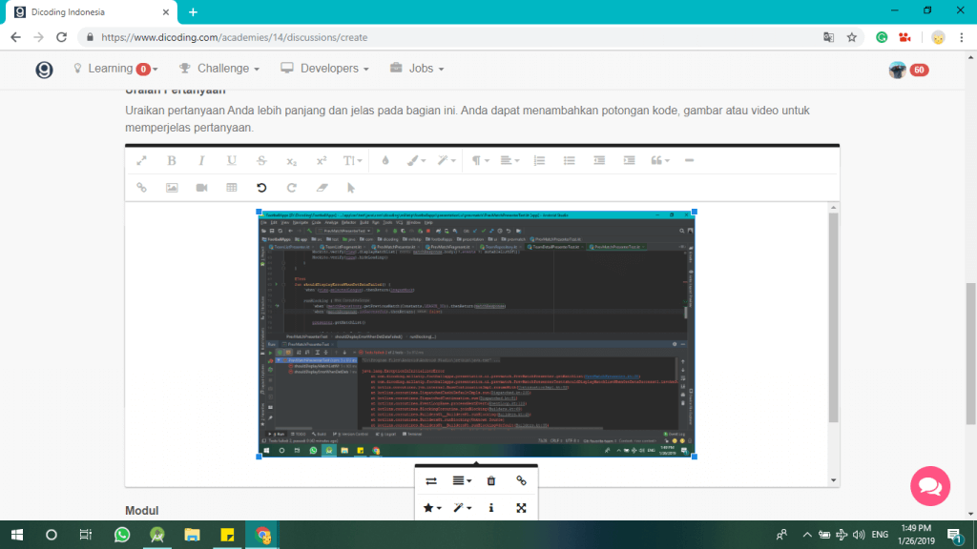Screen dimensions: 977x549
Task: Toggle italic formatting
Action: 201,160
